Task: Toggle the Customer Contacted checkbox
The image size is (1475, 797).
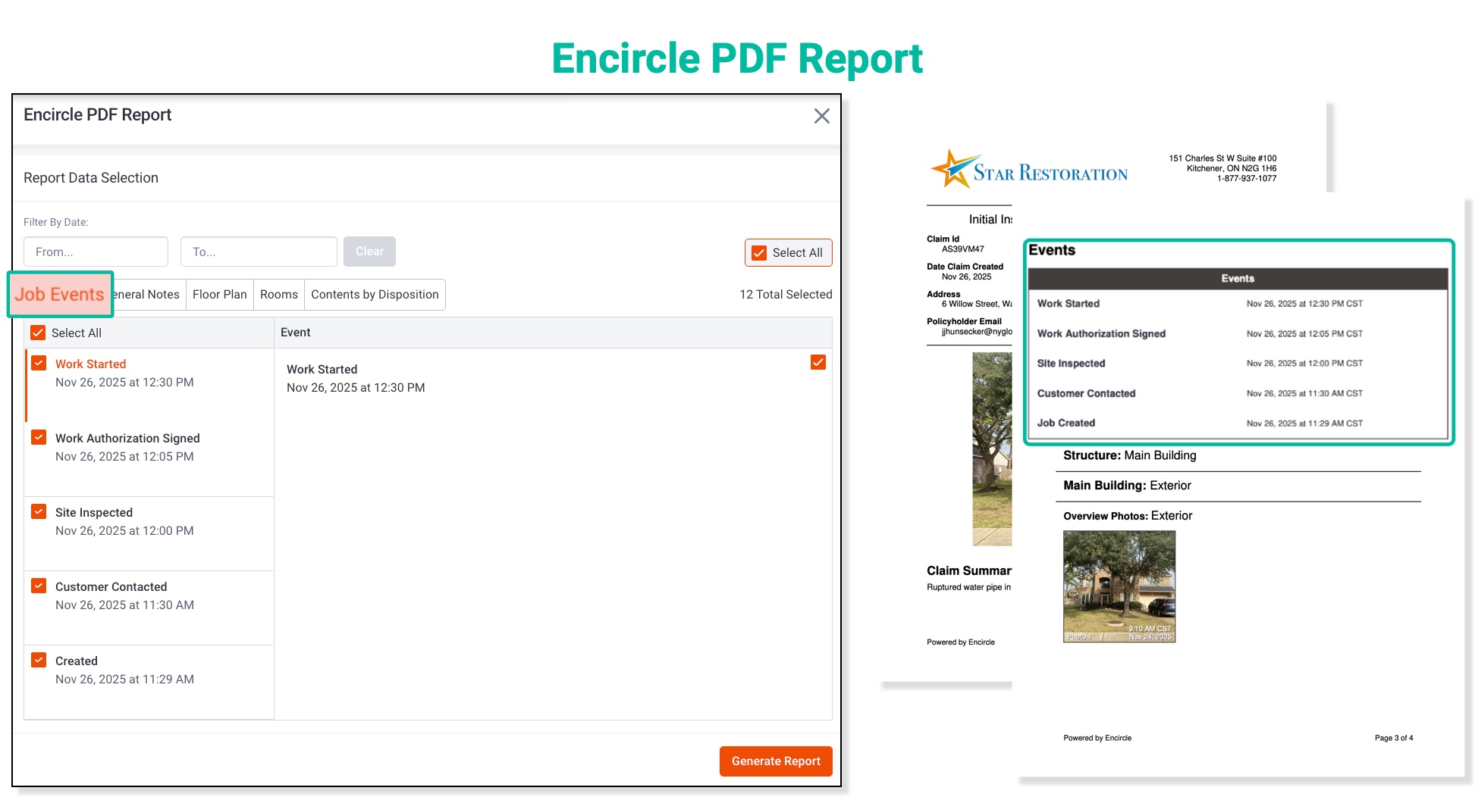Action: (38, 585)
